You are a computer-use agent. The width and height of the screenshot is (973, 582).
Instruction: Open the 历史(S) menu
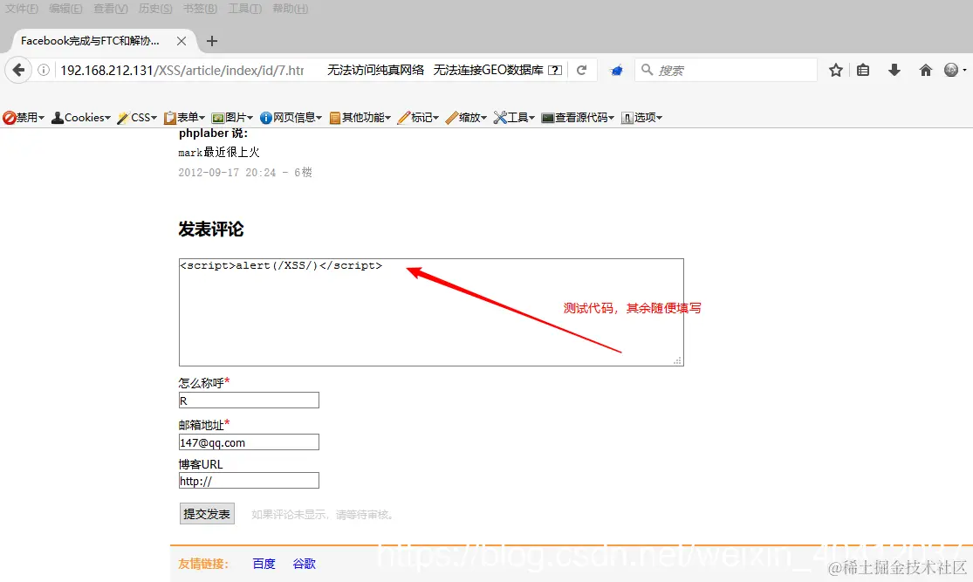coord(155,9)
